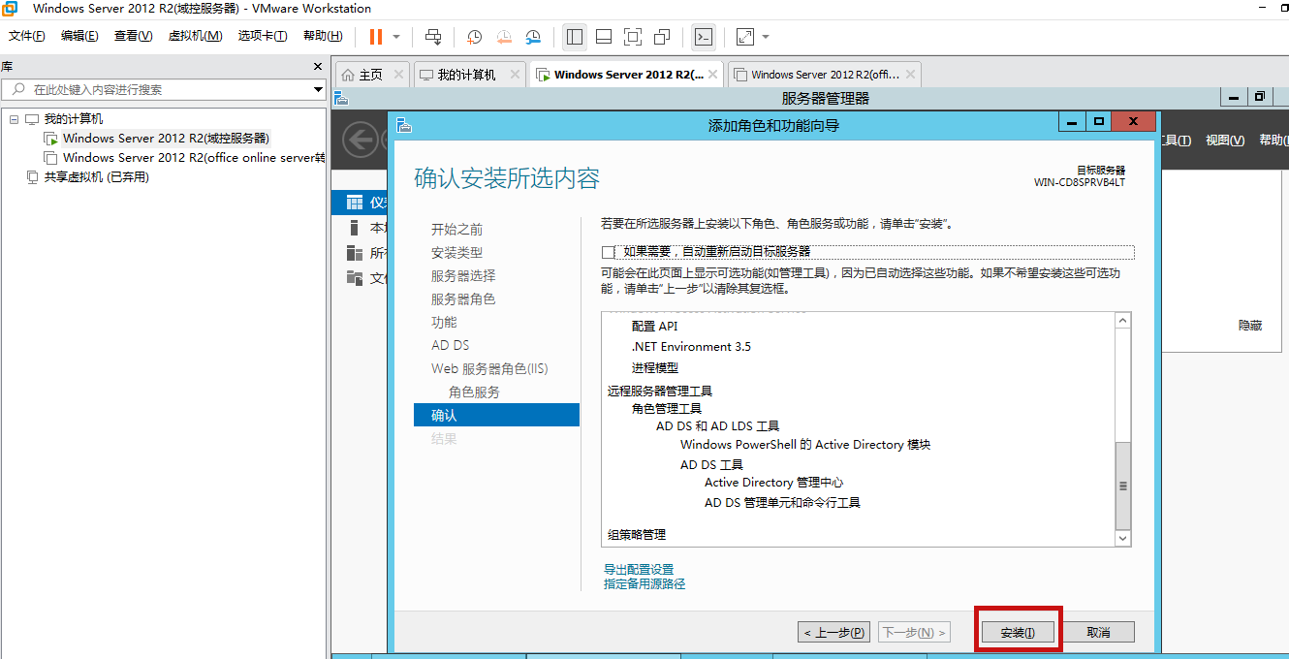Screen dimensions: 1289x659
Task: Go to the 角色服务 wizard step
Action: (474, 392)
